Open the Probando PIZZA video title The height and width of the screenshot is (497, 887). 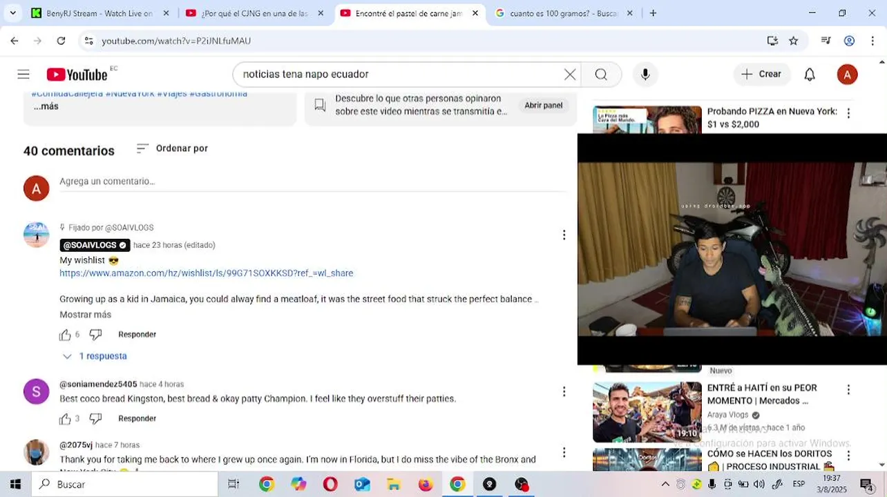pyautogui.click(x=772, y=117)
